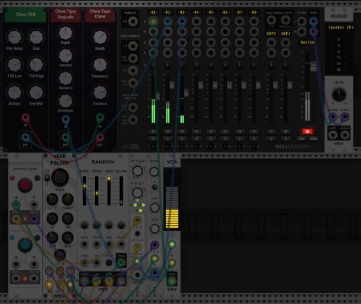Click MixMaster track 03 left input jack
Image resolution: width=361 pixels, height=304 pixels.
182,22
